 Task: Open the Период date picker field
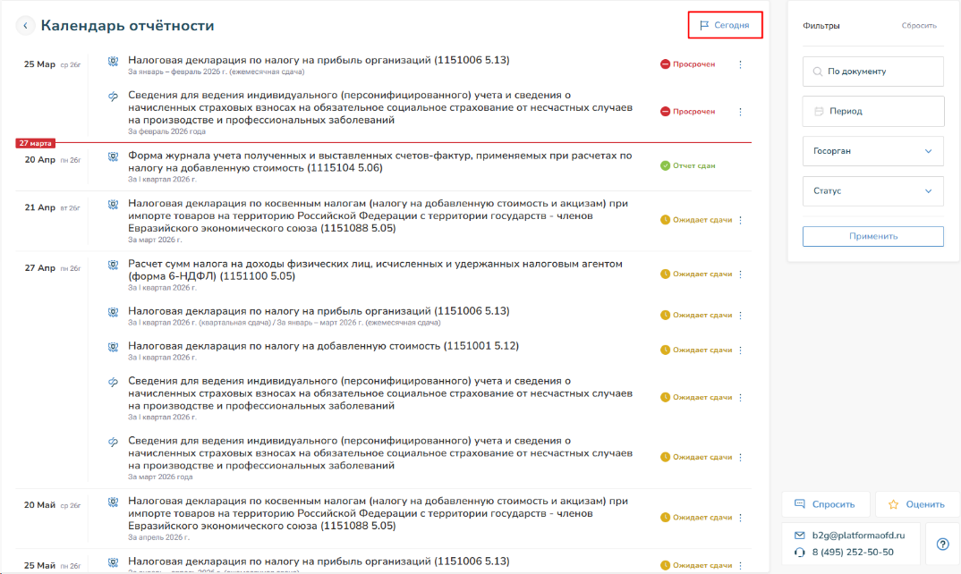point(872,112)
